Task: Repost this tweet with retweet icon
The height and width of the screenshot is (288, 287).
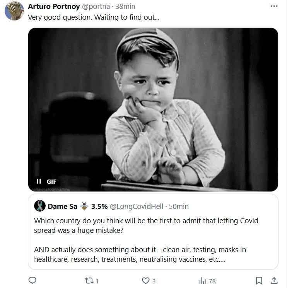Action: pyautogui.click(x=89, y=281)
